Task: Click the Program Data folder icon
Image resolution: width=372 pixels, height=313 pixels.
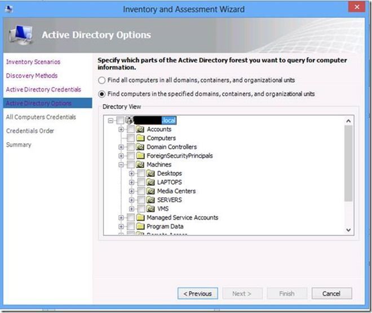Action: click(x=140, y=226)
